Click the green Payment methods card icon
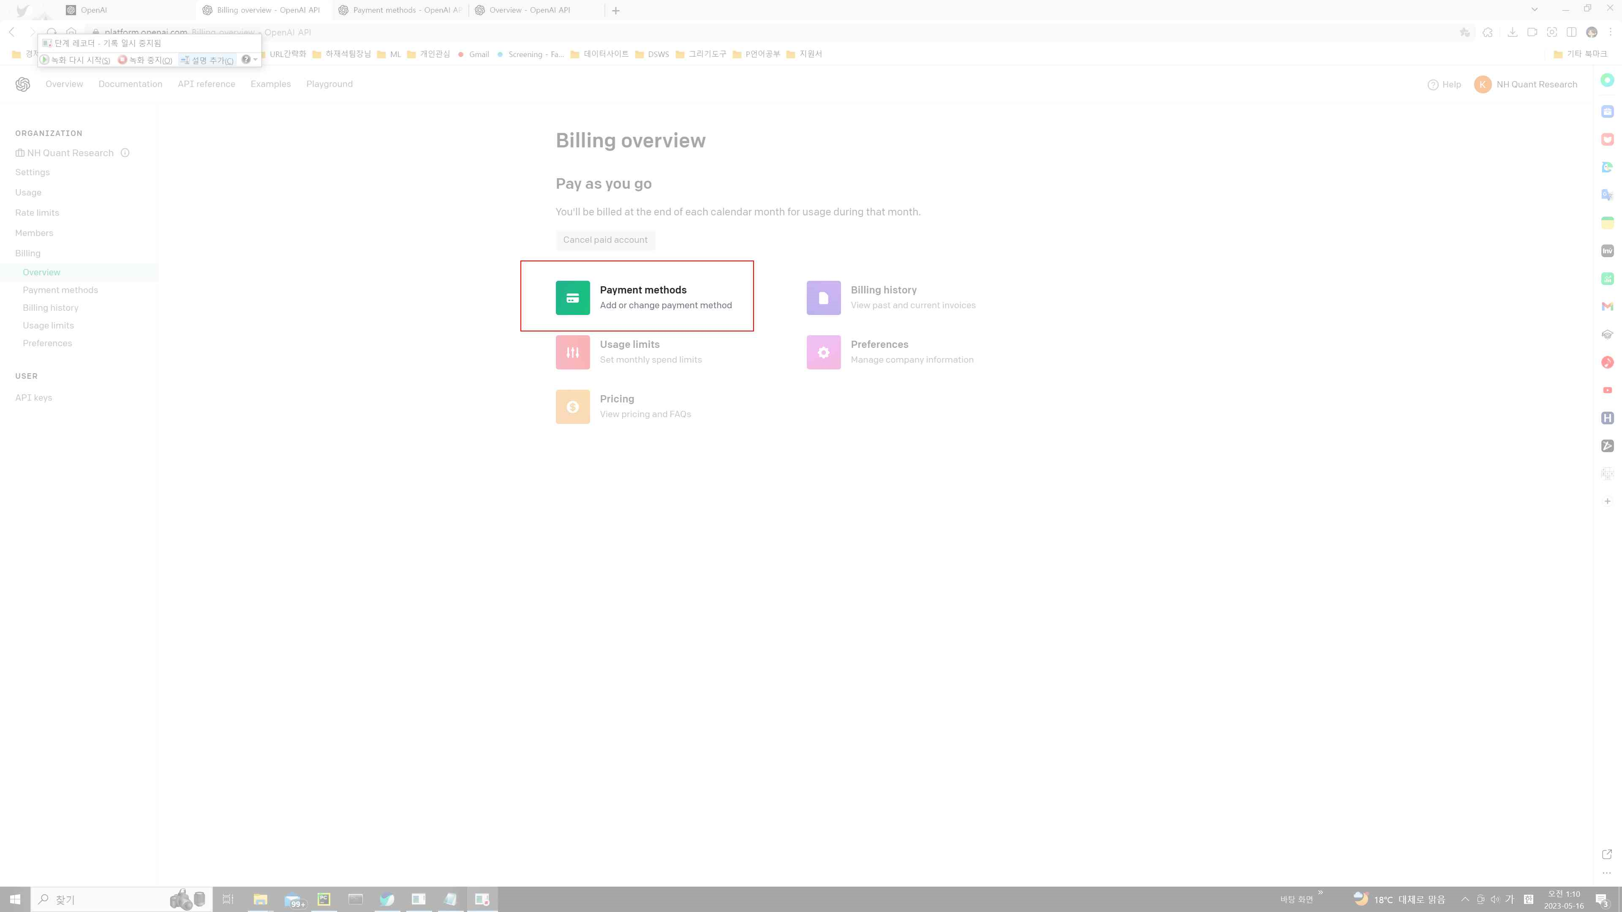Screen dimensions: 1622x912 coord(572,296)
